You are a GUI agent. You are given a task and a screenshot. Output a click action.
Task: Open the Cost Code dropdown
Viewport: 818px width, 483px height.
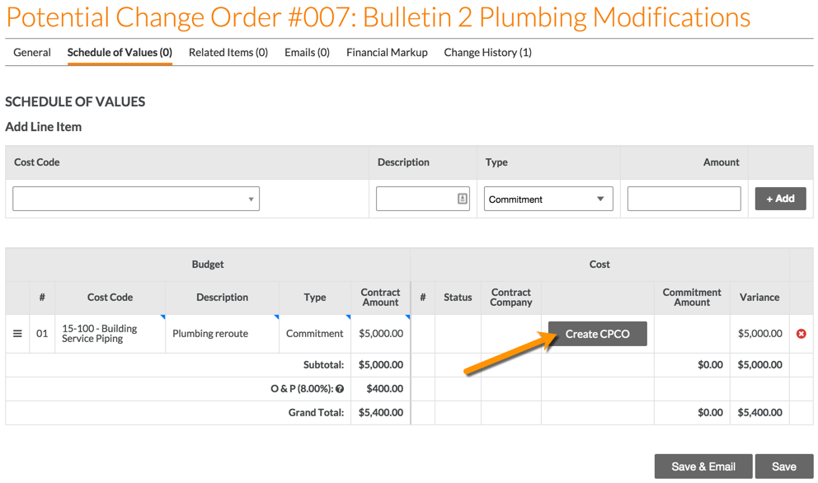pos(136,198)
